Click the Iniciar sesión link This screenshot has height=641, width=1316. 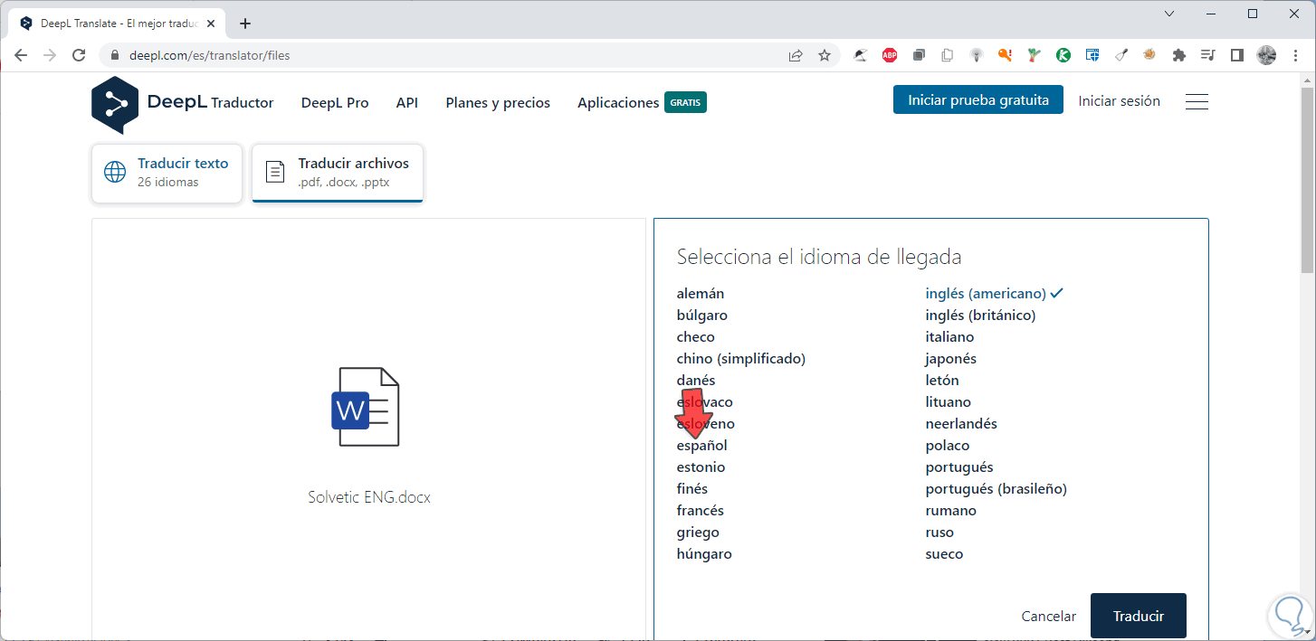point(1119,100)
